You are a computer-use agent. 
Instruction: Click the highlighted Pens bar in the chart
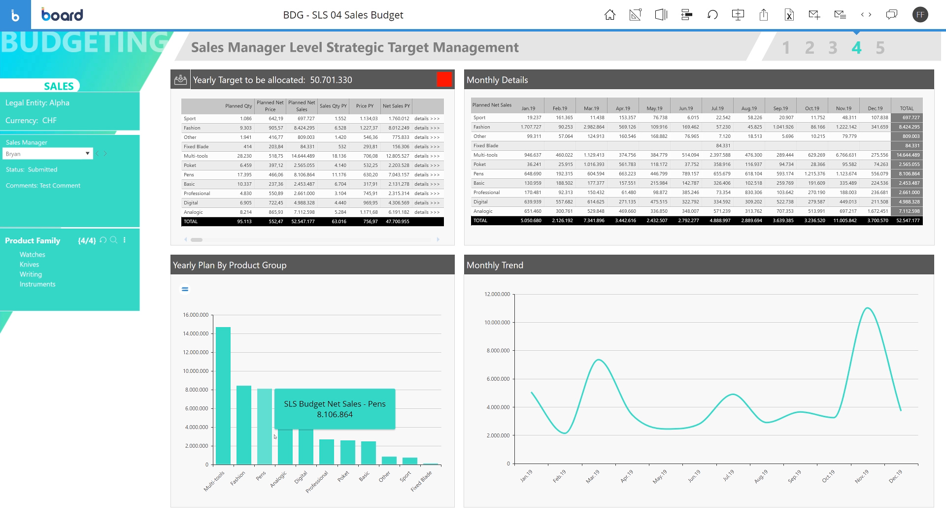265,427
